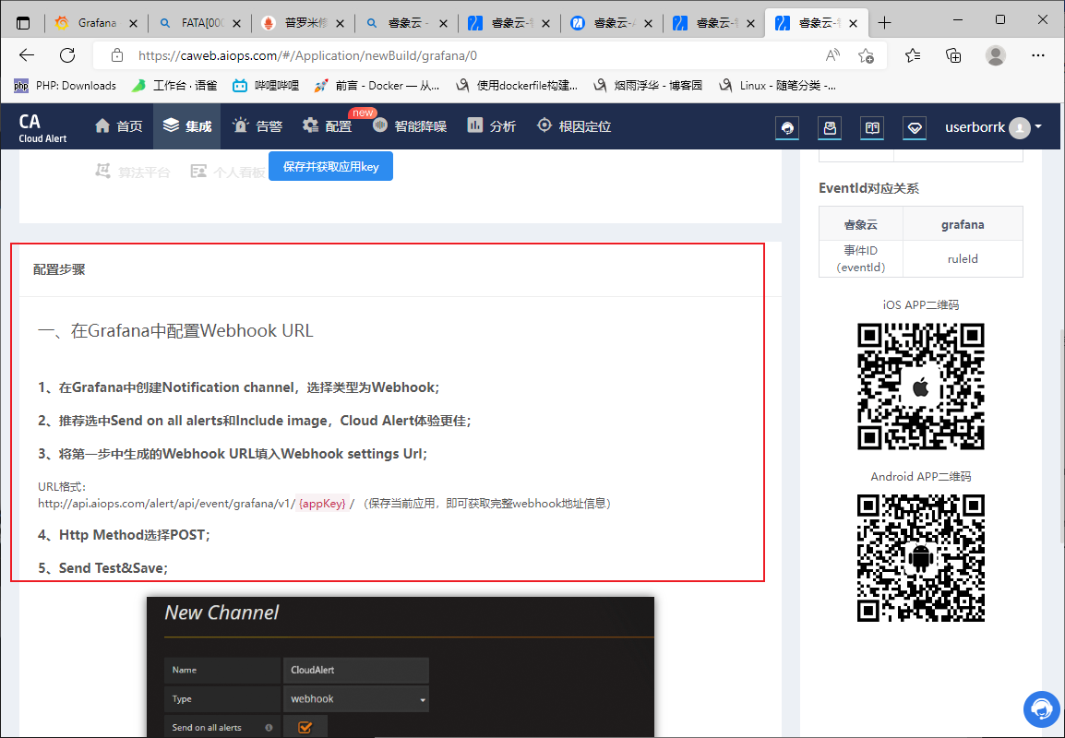The width and height of the screenshot is (1065, 738).
Task: Close the Grafana tab
Action: tap(133, 23)
